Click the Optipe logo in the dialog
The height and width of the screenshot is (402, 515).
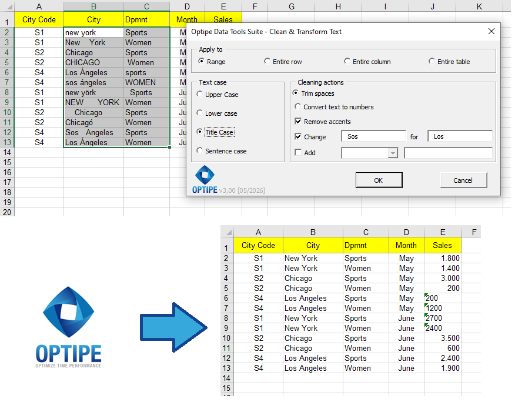click(205, 179)
